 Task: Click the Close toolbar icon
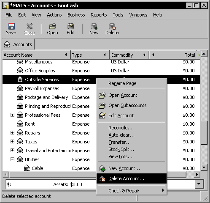coord(30,26)
